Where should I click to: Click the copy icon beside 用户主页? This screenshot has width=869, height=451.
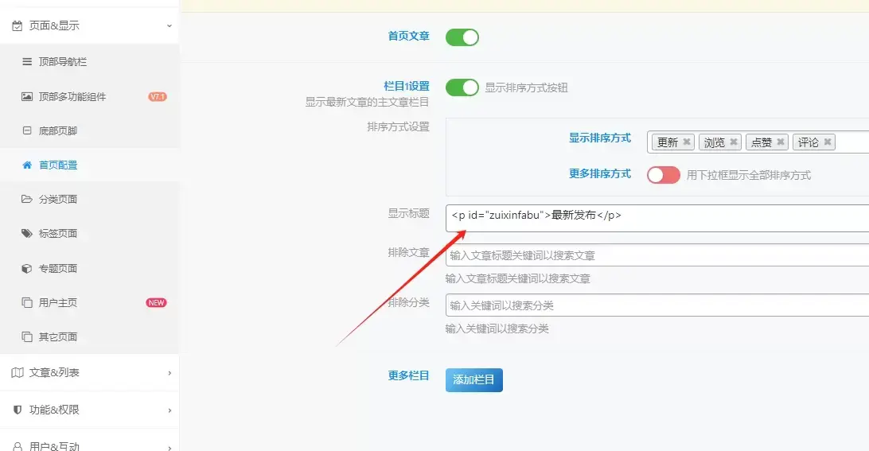(27, 303)
